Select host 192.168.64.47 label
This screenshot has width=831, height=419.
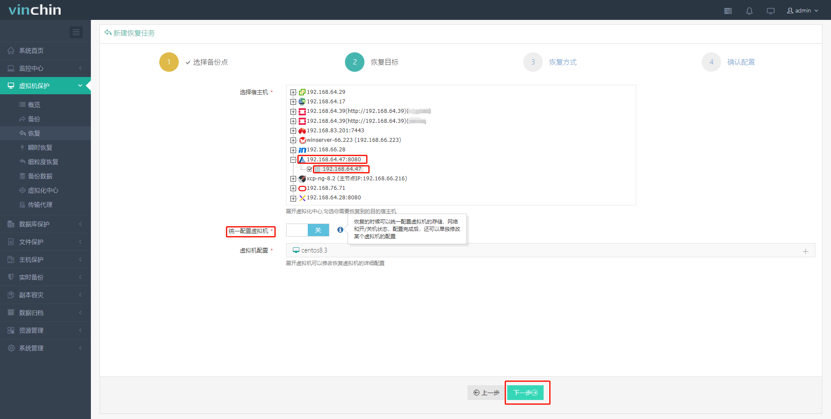click(x=341, y=169)
